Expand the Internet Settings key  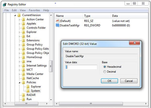(x=19, y=66)
